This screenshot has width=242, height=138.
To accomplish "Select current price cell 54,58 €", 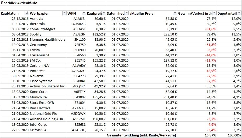I will [x=153, y=19].
